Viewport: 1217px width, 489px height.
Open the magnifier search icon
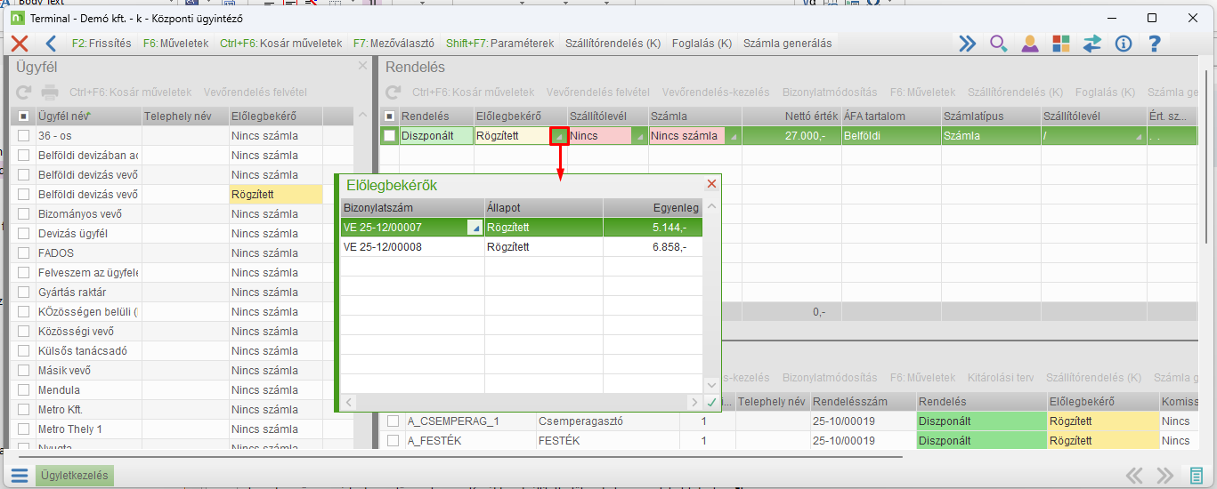point(998,43)
